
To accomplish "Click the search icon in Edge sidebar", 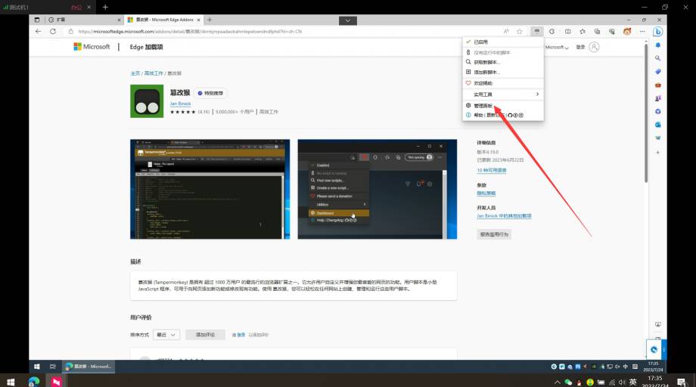I will coord(658,58).
